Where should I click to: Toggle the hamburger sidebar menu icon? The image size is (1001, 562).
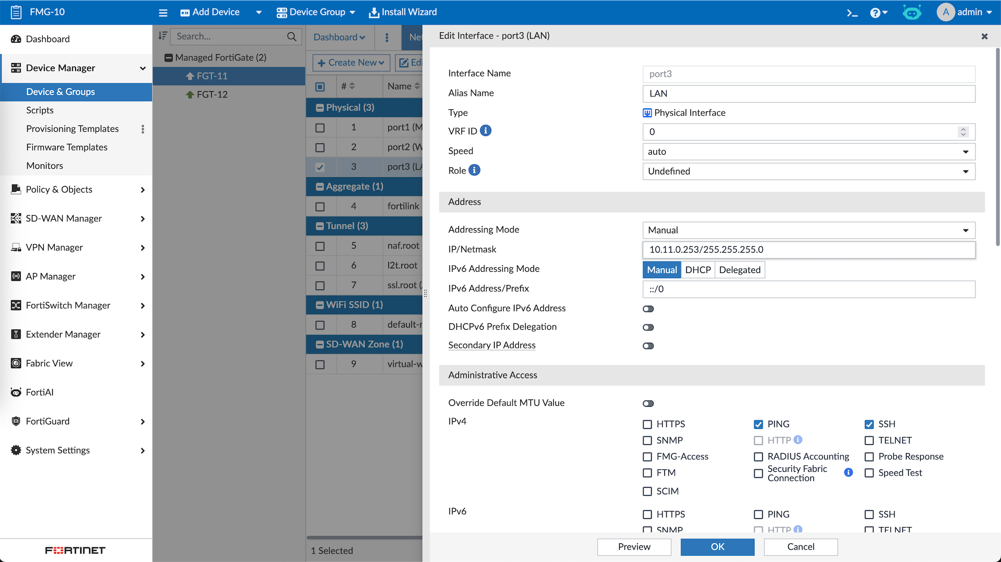[163, 13]
